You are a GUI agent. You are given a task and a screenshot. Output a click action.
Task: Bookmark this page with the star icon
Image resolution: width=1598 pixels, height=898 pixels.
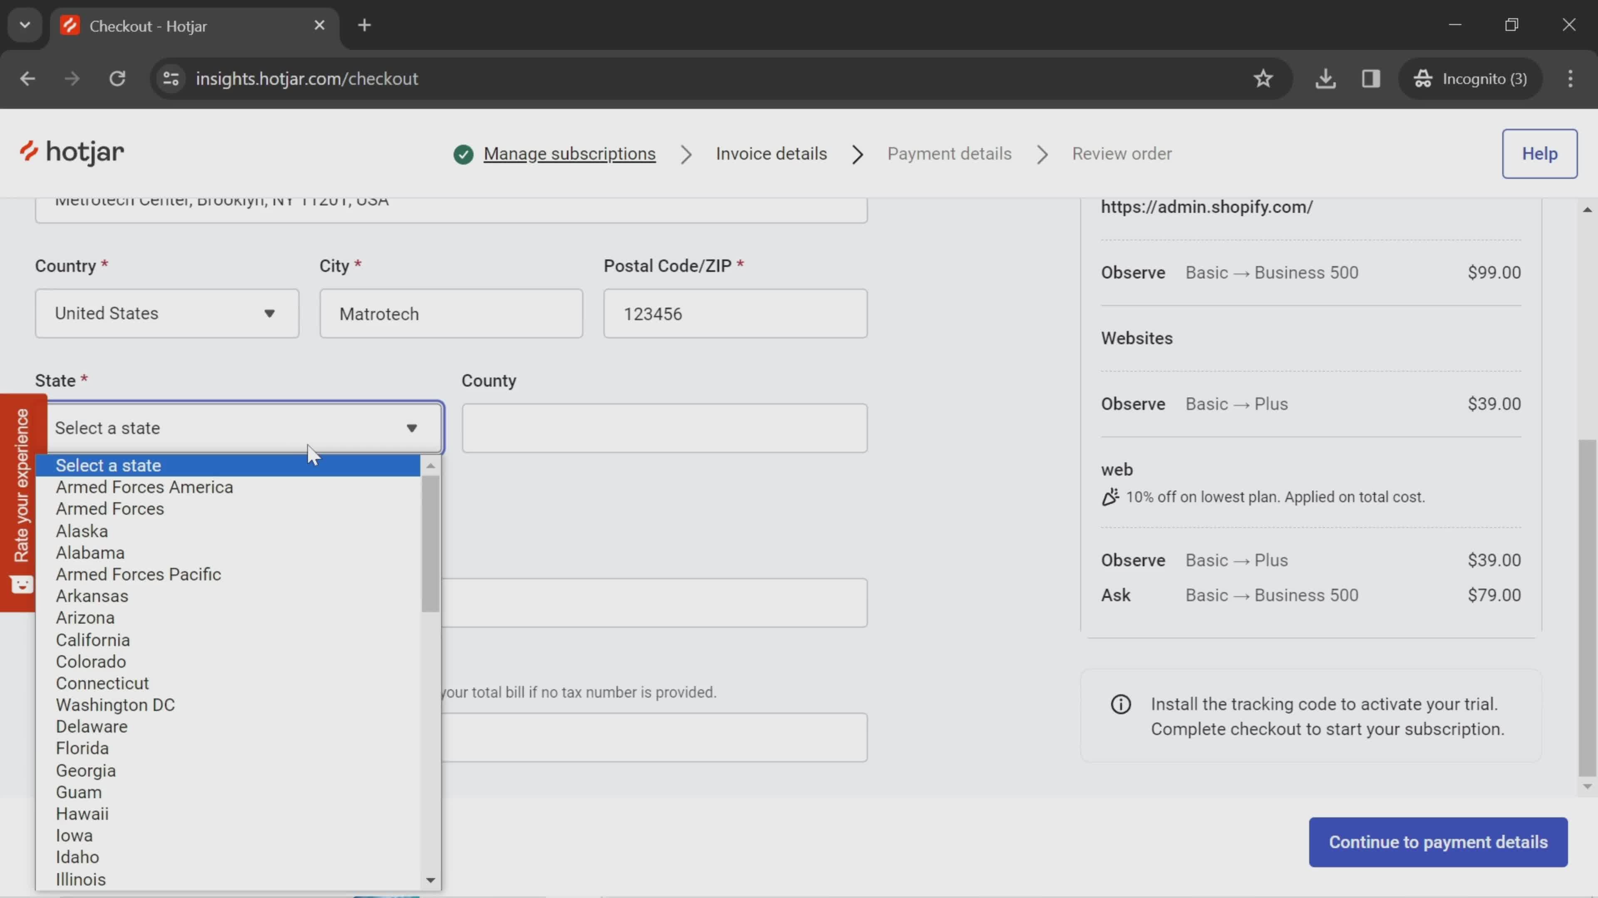point(1263,79)
